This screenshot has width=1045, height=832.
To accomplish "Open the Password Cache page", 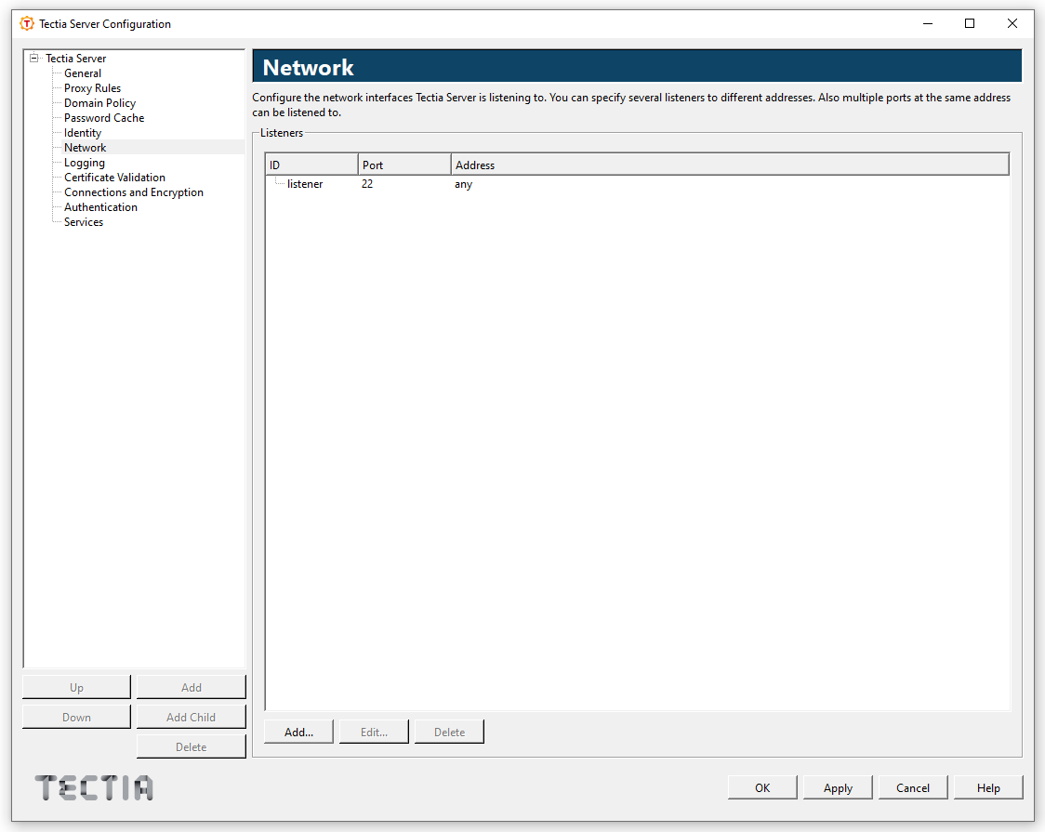I will 104,118.
